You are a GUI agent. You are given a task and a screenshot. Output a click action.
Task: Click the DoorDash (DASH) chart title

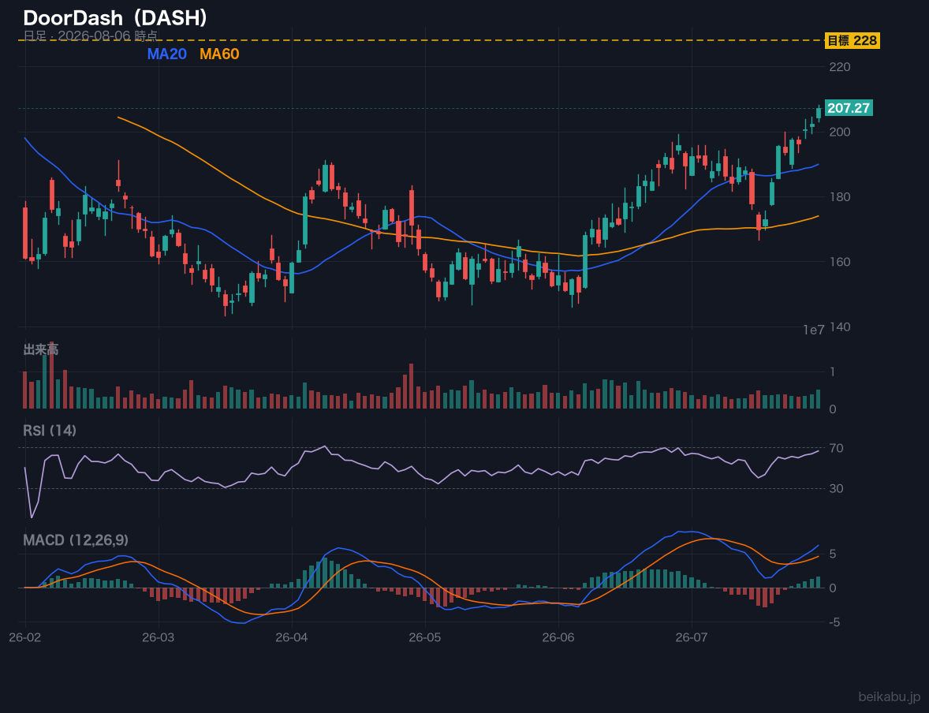point(115,18)
